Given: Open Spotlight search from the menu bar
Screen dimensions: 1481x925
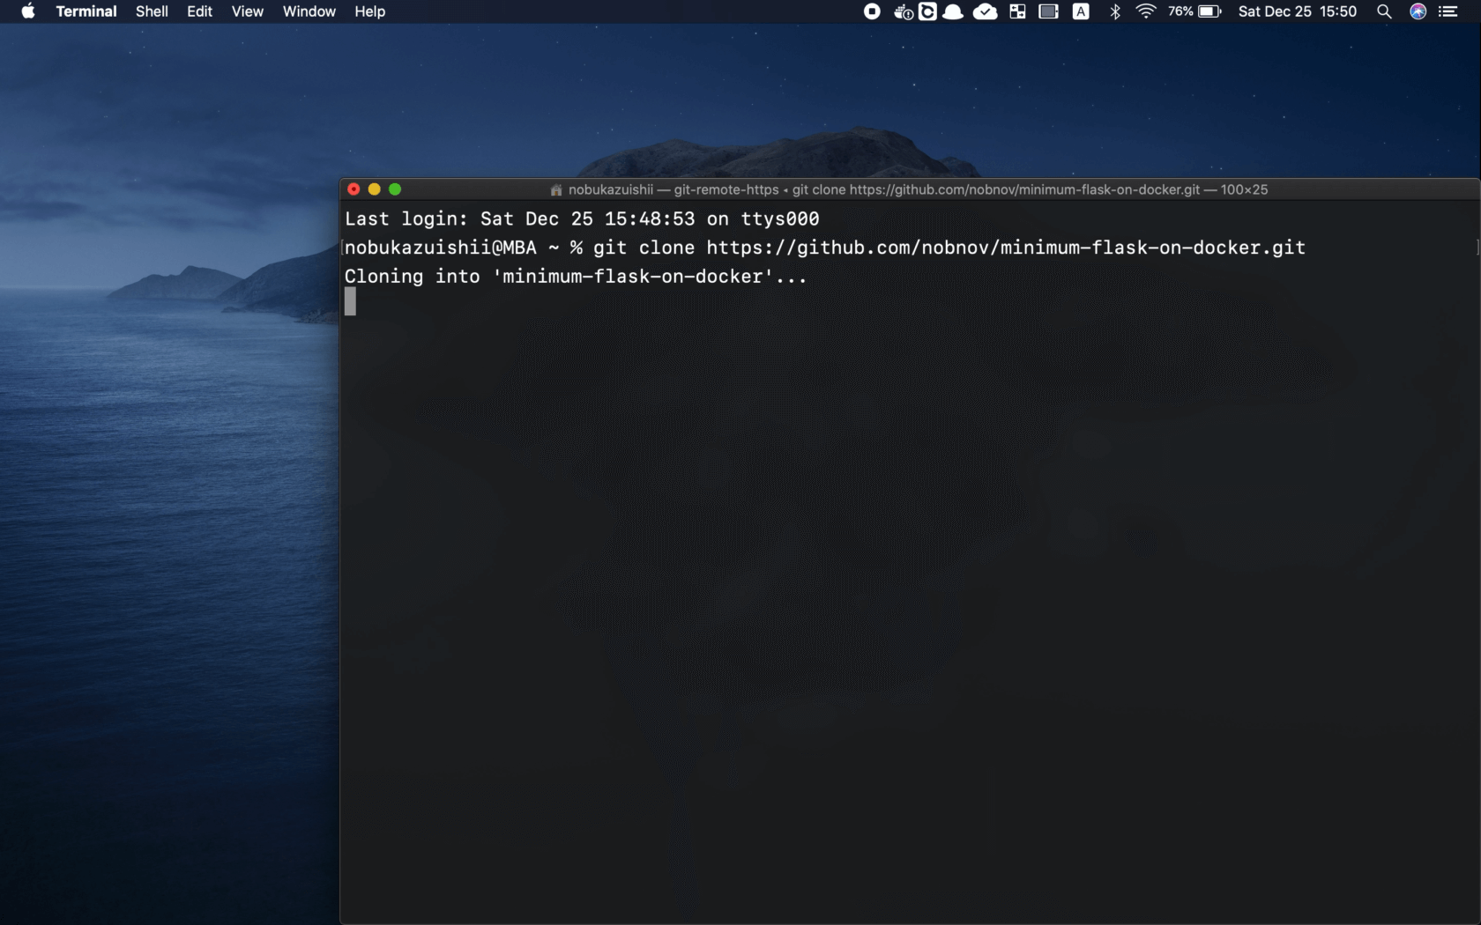Looking at the screenshot, I should coord(1382,11).
